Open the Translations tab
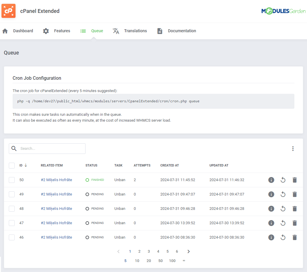This screenshot has width=307, height=272. point(129,31)
